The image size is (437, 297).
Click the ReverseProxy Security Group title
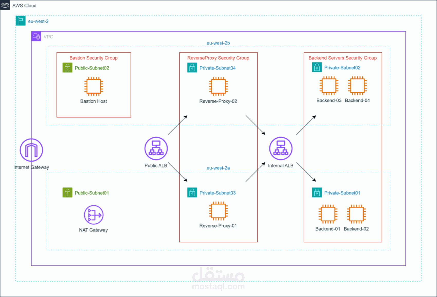coord(218,58)
